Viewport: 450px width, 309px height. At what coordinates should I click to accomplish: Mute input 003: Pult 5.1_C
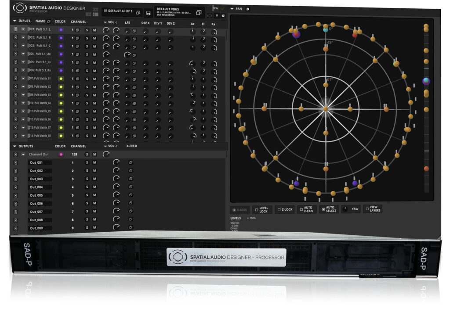[94, 46]
